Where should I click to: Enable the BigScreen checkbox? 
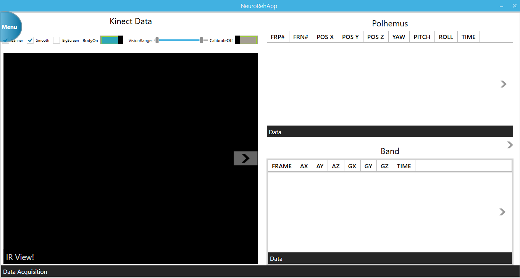click(57, 40)
